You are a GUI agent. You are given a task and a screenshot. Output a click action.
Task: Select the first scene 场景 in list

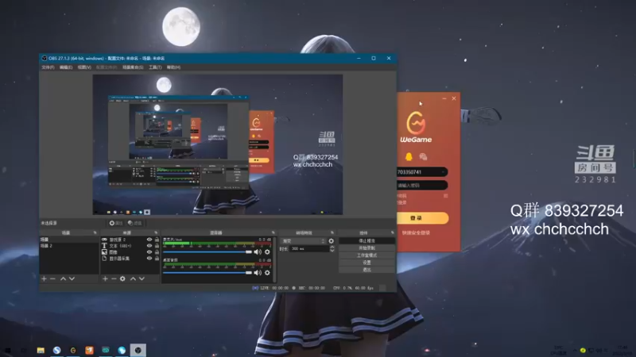click(x=69, y=240)
